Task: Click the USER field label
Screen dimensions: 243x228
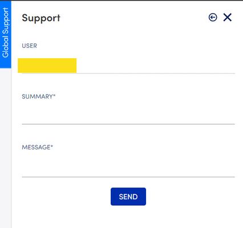Action: coord(29,46)
